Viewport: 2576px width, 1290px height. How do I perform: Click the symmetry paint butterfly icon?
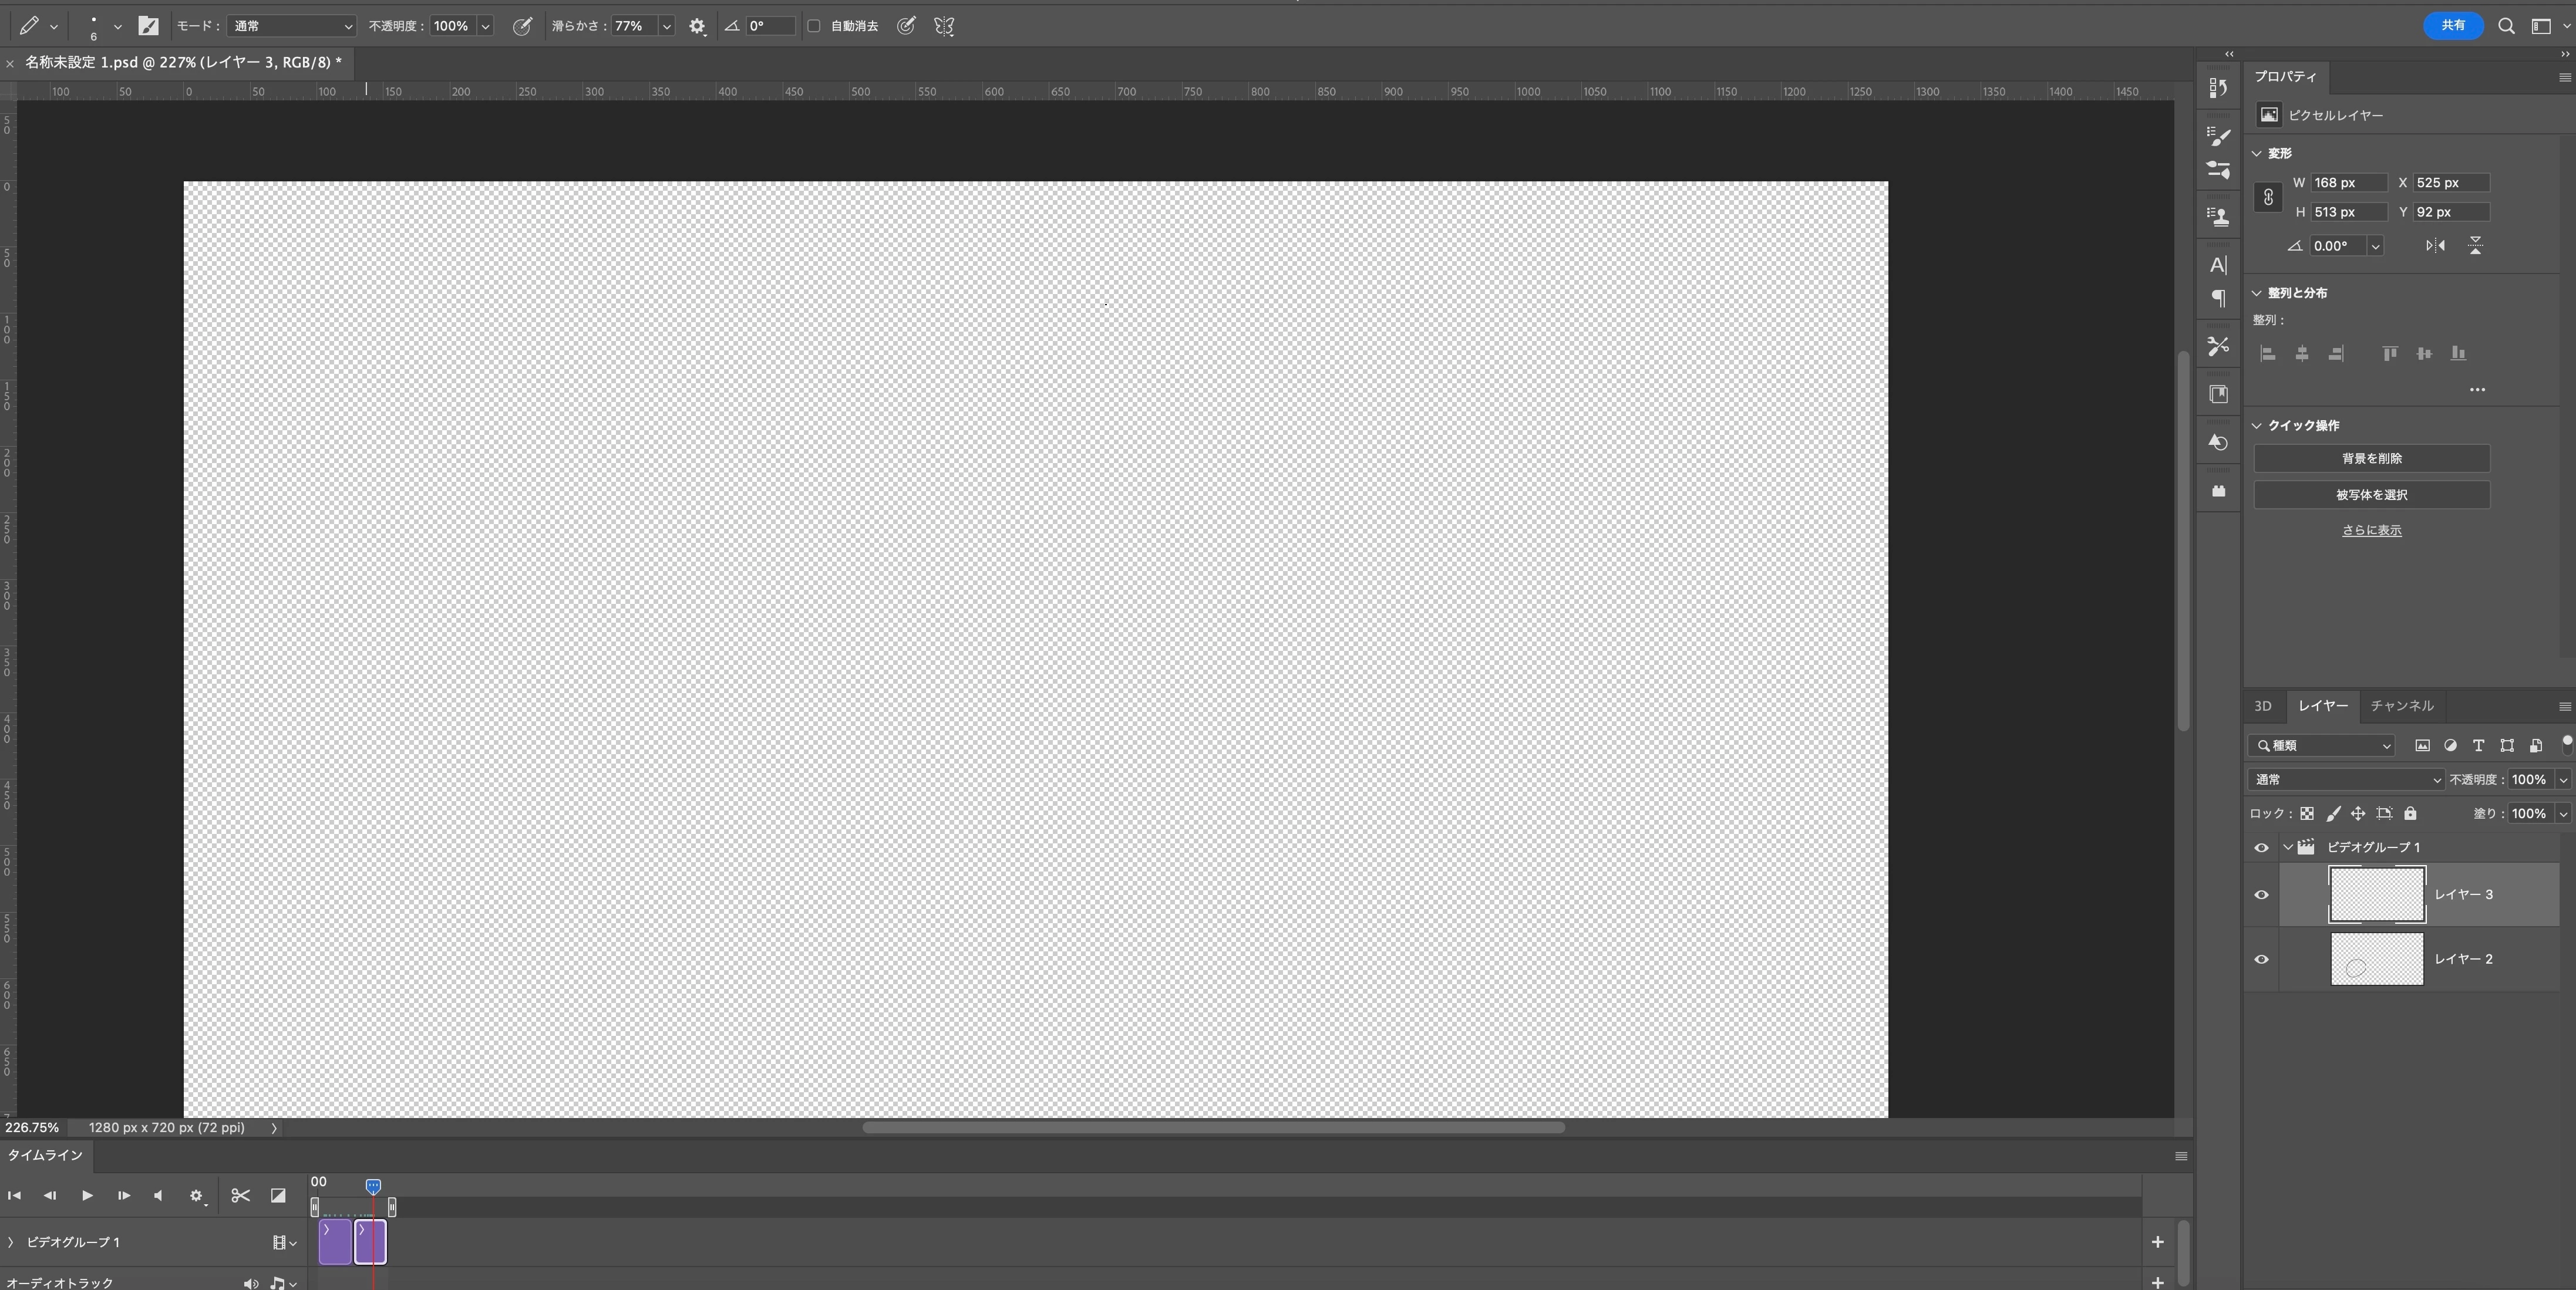[944, 26]
